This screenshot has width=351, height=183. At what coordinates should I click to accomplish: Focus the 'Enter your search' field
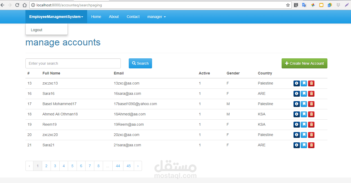tap(73, 63)
